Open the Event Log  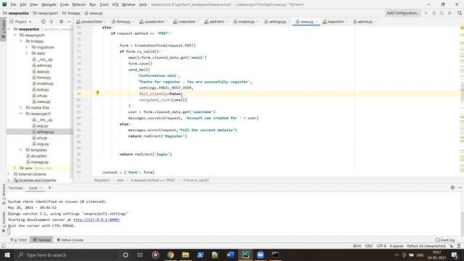(445, 240)
